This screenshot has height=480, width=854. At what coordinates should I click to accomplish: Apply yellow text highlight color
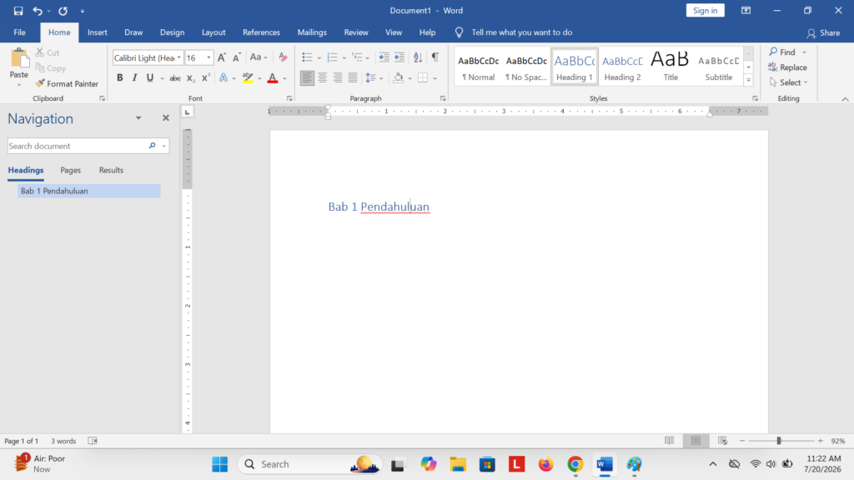pos(248,78)
